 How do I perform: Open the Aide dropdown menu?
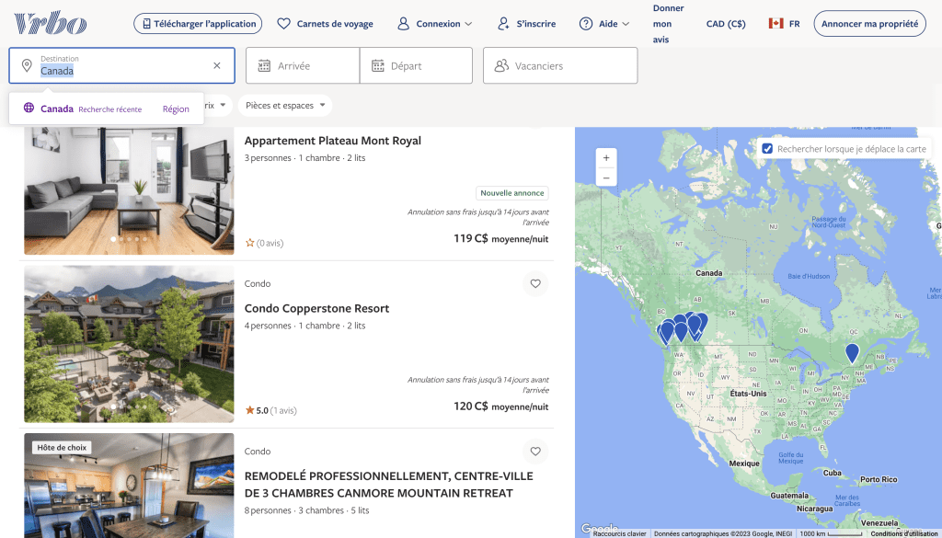[x=604, y=24]
